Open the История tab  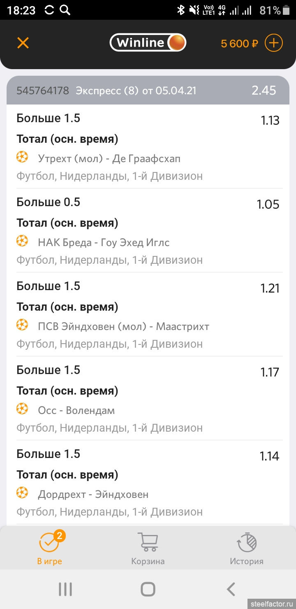point(247,548)
